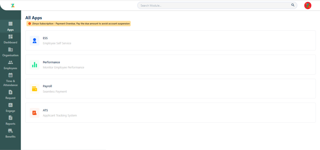Open the Performance app card

pos(170,64)
